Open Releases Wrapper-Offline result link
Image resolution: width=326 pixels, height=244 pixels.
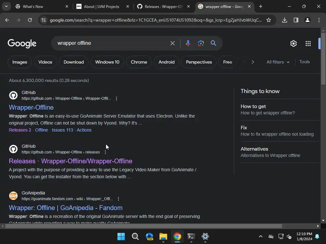coord(70,161)
